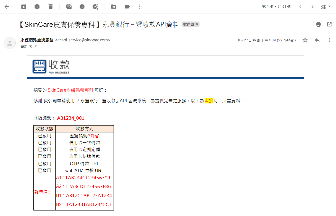Click 信用卡一次付款 cell
Image resolution: width=336 pixels, height=216 pixels.
click(x=85, y=143)
